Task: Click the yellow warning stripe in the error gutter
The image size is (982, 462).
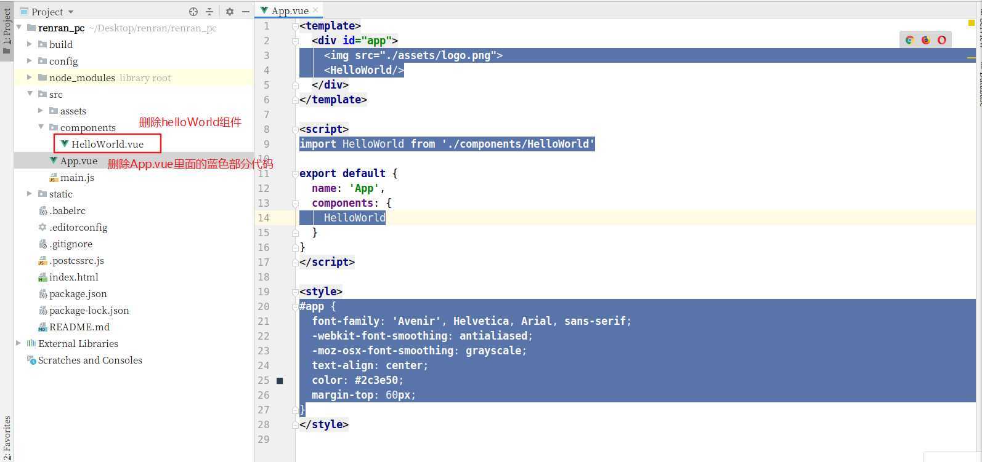Action: tap(972, 58)
